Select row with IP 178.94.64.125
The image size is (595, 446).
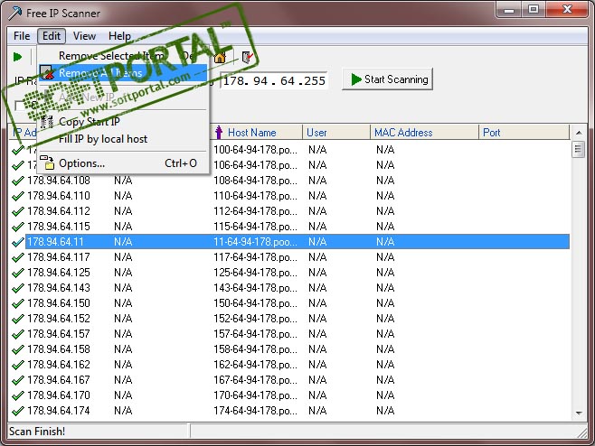[x=289, y=273]
